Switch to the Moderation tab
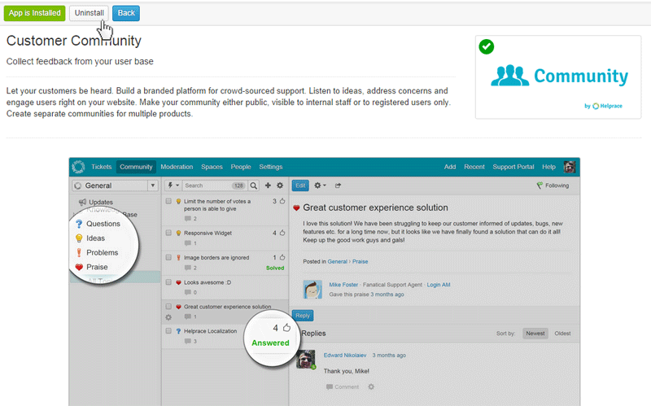The height and width of the screenshot is (406, 651). click(177, 167)
